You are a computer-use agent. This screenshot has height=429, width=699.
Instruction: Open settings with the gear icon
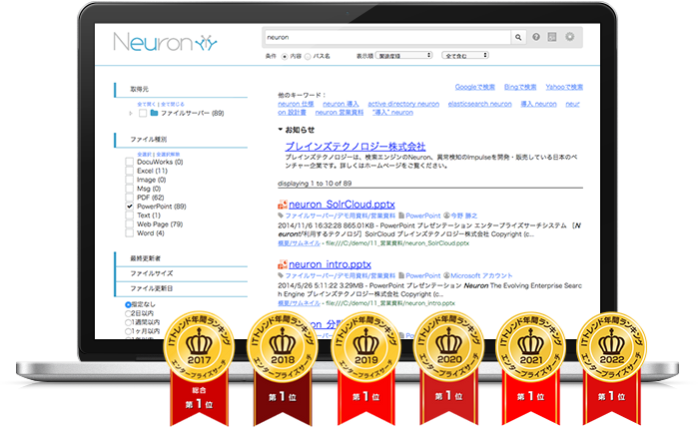pos(570,37)
